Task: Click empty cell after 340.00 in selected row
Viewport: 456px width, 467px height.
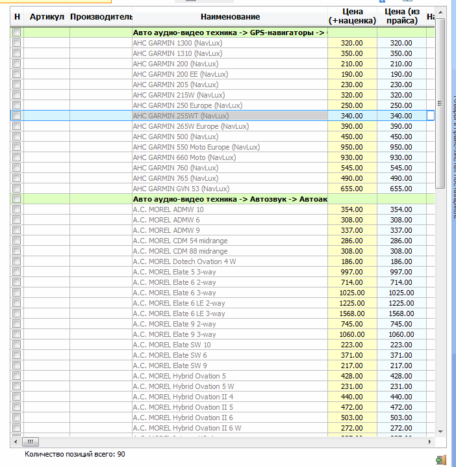Action: (431, 116)
